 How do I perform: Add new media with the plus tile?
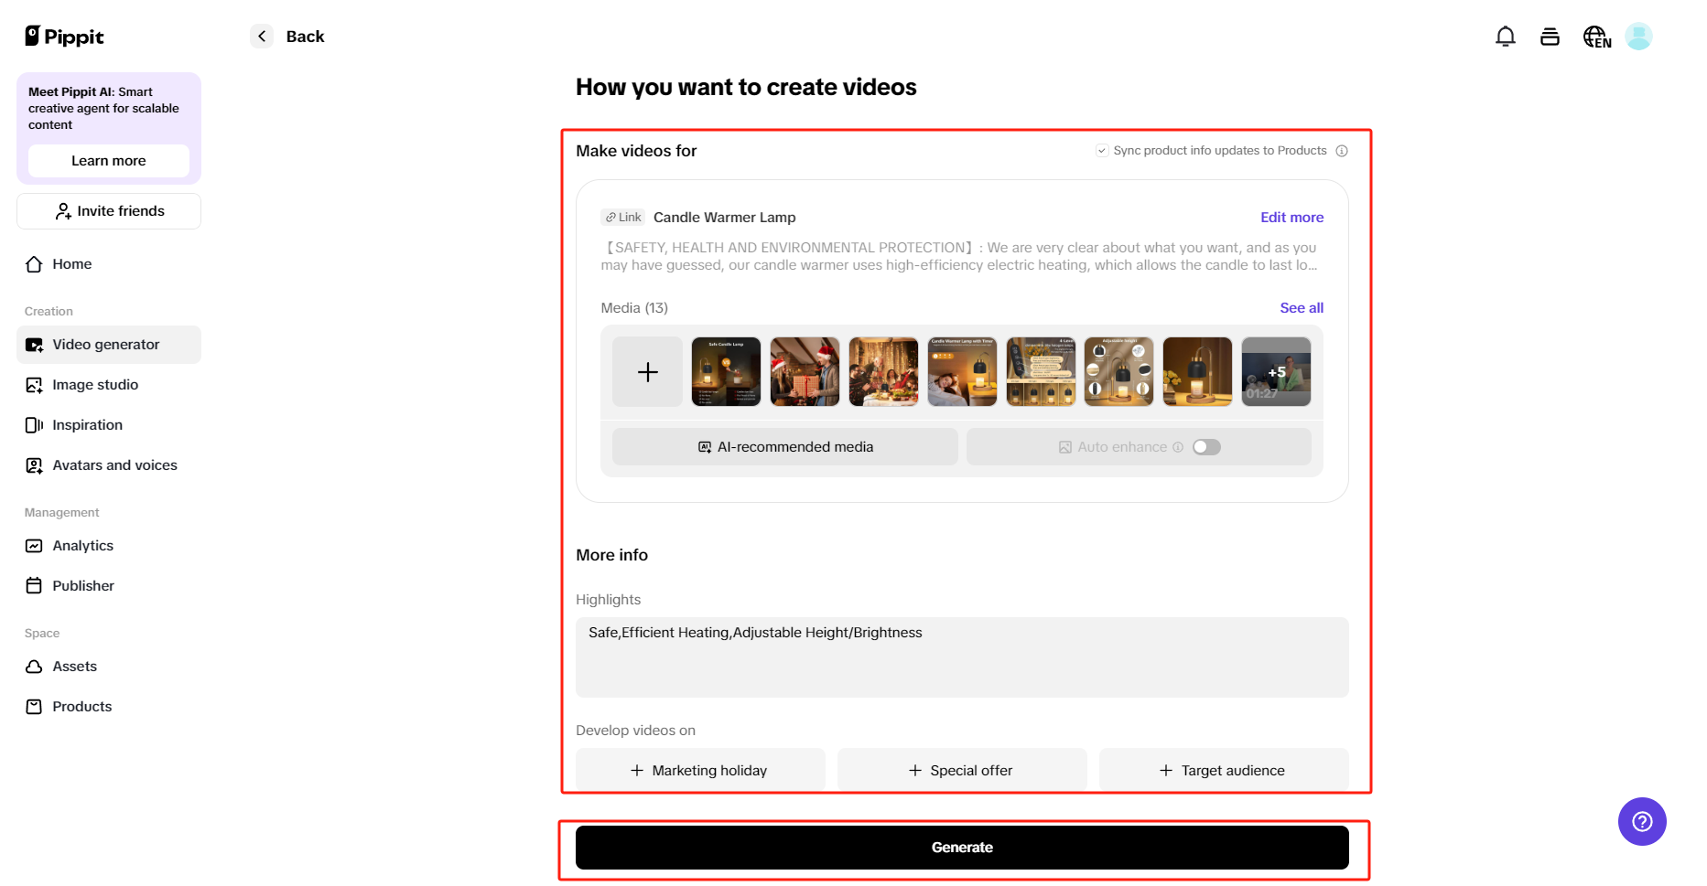click(x=648, y=372)
